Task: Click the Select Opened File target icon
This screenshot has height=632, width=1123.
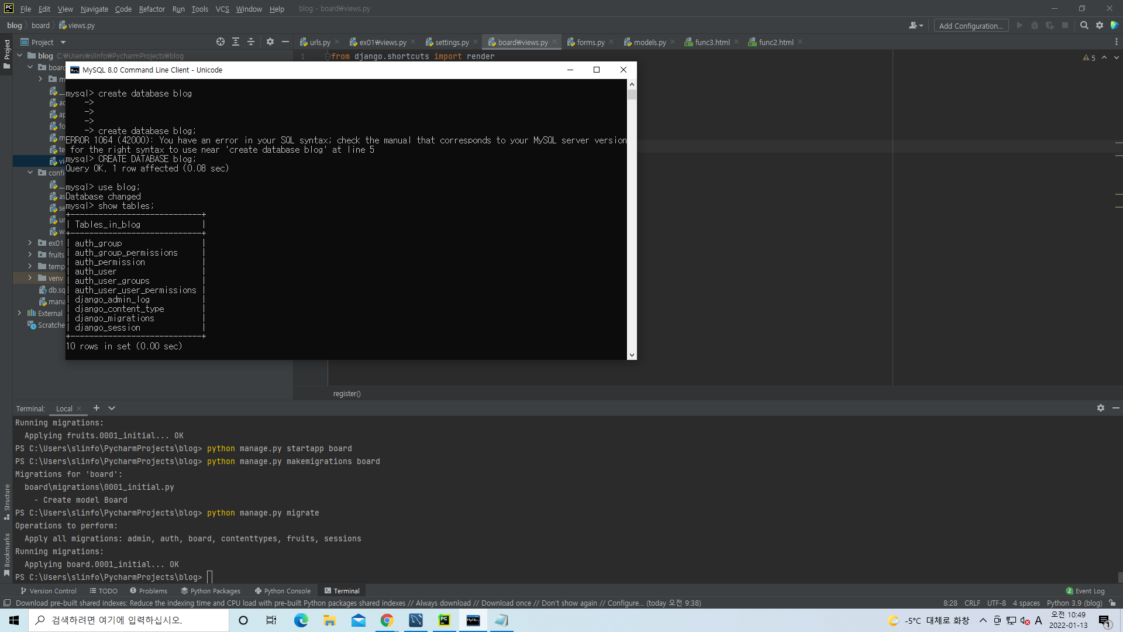Action: pyautogui.click(x=220, y=42)
